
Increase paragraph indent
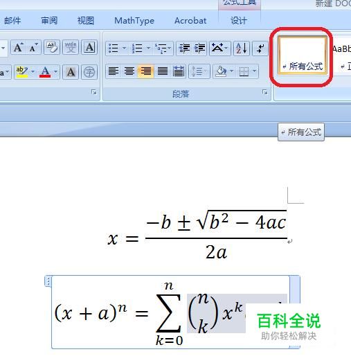click(x=199, y=48)
